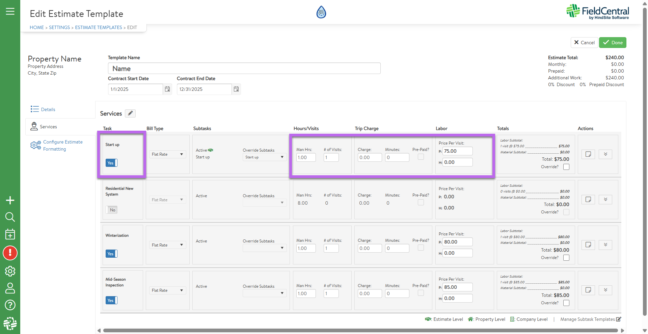
Task: Open the Start up Bill Type dropdown
Action: 167,154
